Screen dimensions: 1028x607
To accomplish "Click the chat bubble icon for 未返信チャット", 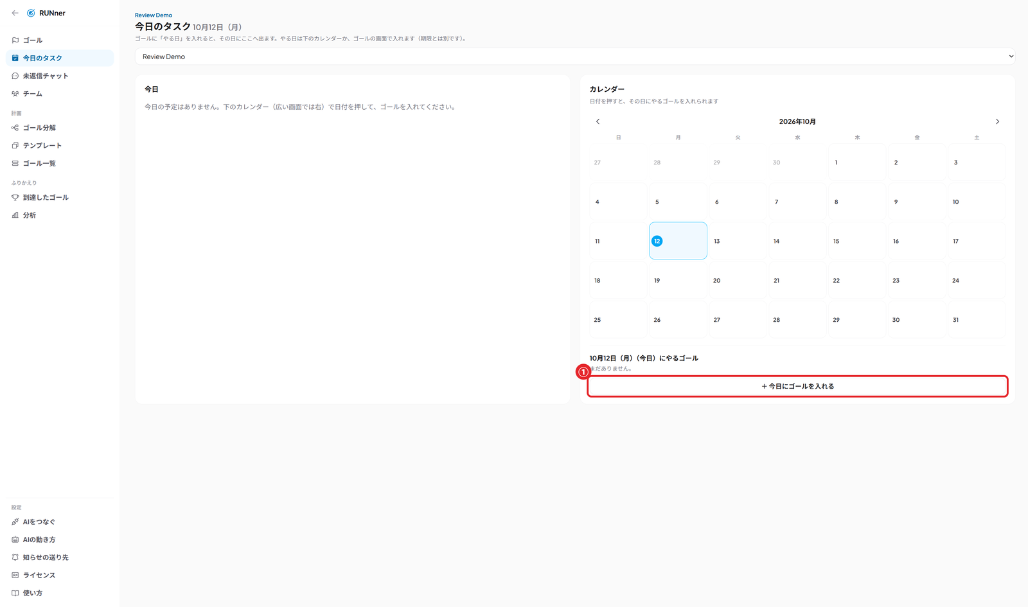I will pyautogui.click(x=15, y=76).
